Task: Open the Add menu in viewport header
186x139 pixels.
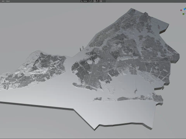Action: click(x=3, y=1)
